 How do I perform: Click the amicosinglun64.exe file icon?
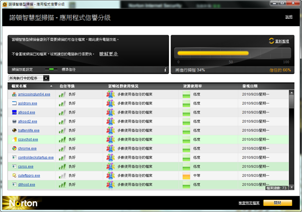tap(14, 94)
